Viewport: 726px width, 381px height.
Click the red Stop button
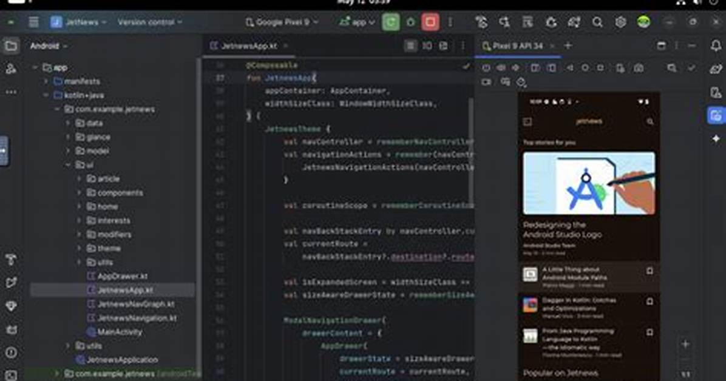(x=430, y=22)
